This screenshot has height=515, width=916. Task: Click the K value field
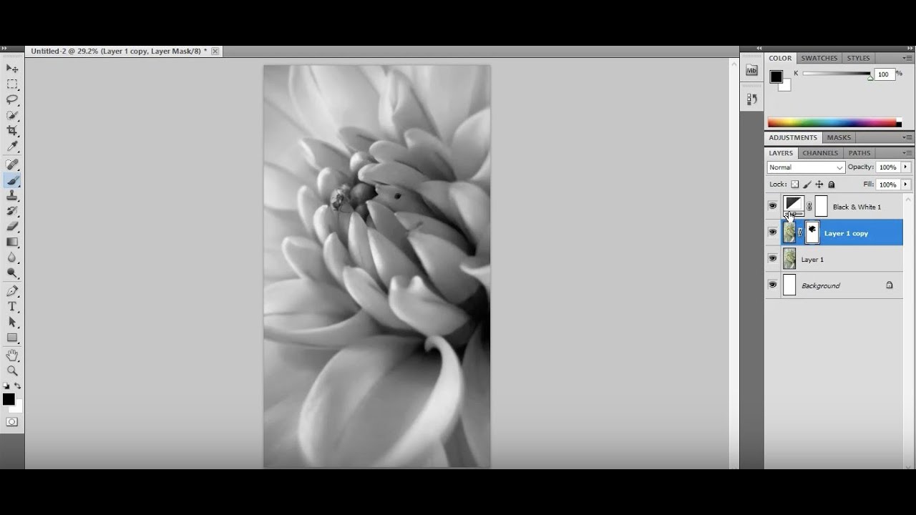coord(885,74)
